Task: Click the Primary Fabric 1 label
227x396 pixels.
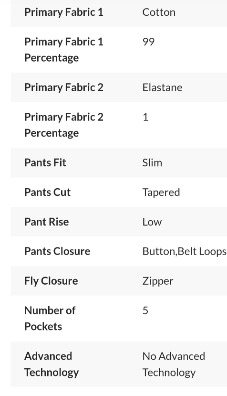Action: [64, 12]
